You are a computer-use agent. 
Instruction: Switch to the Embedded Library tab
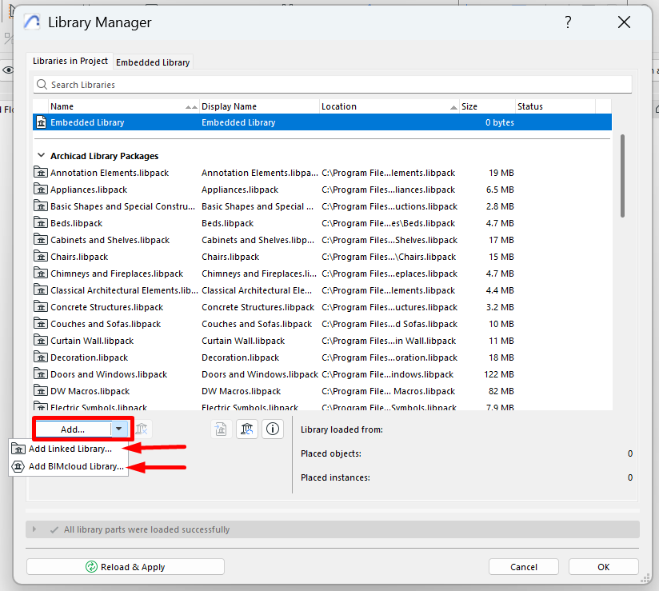(152, 62)
